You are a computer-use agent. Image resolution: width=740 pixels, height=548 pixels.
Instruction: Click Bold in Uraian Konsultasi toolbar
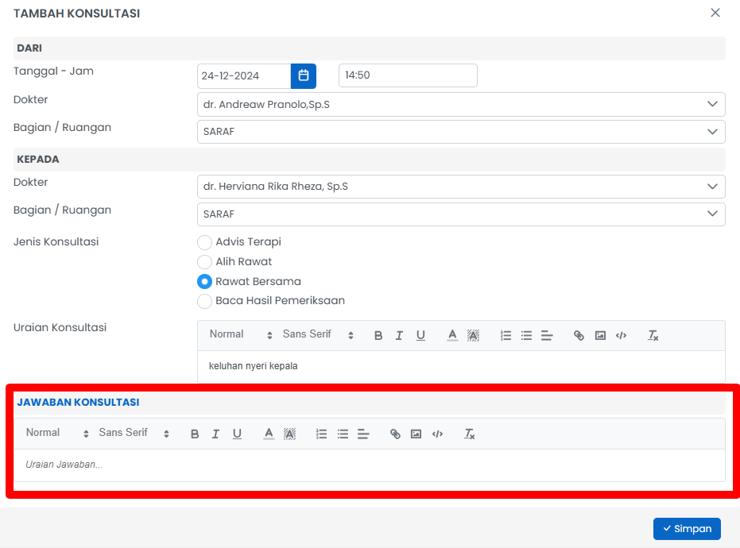(378, 335)
